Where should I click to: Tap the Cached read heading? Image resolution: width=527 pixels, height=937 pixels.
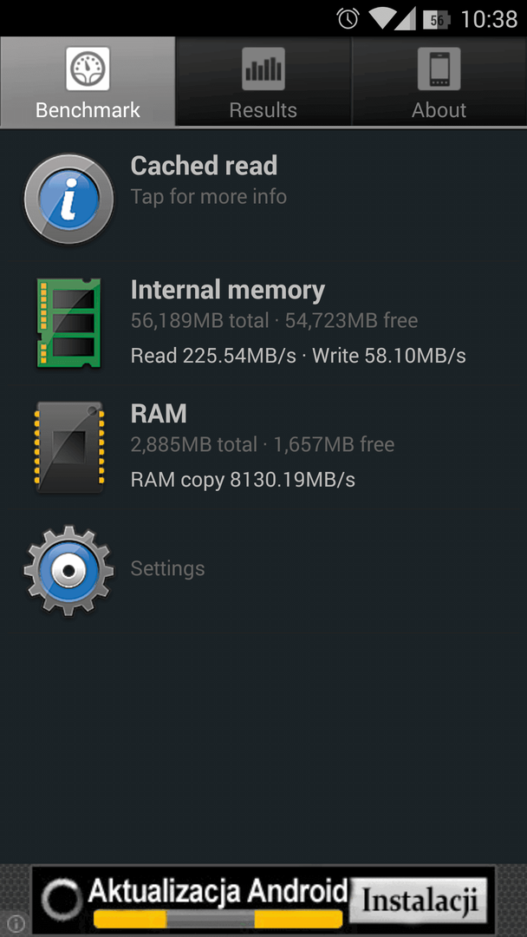coord(204,166)
